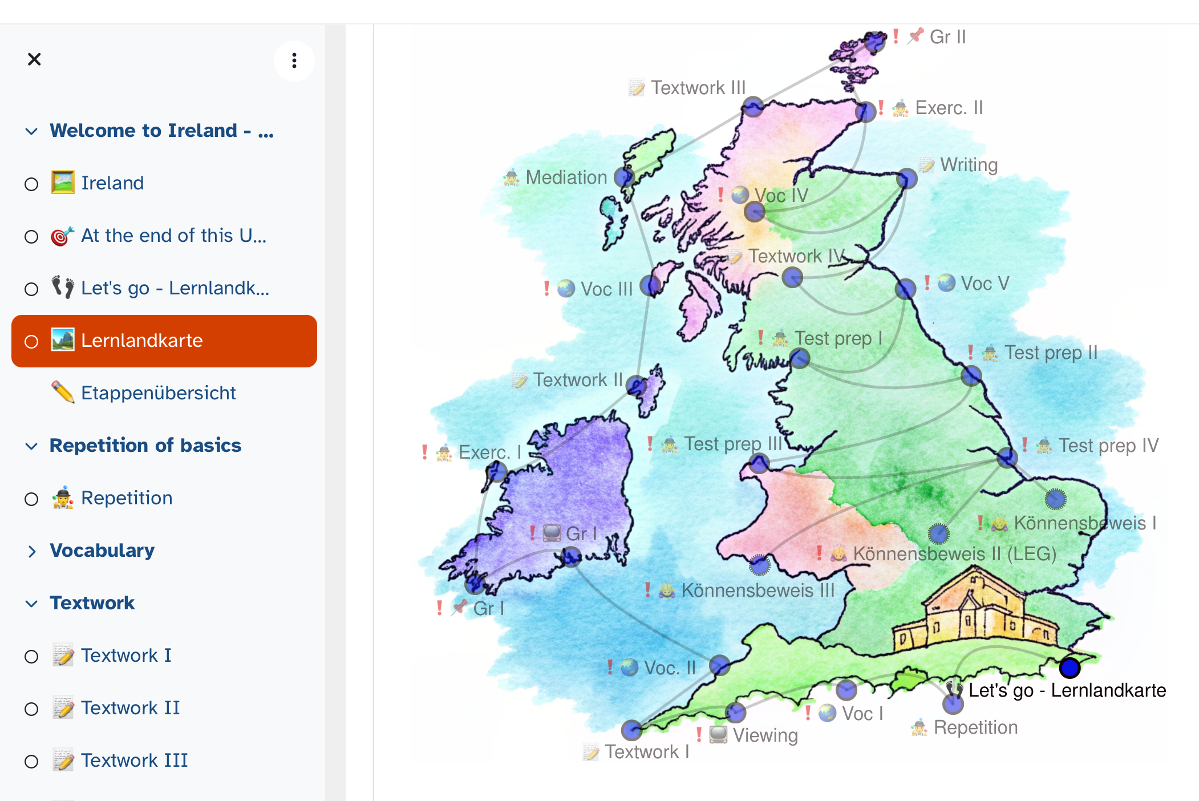Toggle completion circle for Ireland
This screenshot has height=801, width=1199.
31,184
